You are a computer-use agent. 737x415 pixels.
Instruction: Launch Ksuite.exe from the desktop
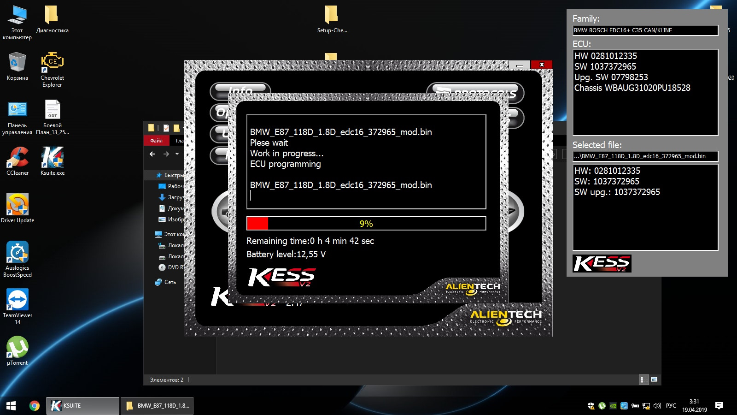[x=52, y=161]
